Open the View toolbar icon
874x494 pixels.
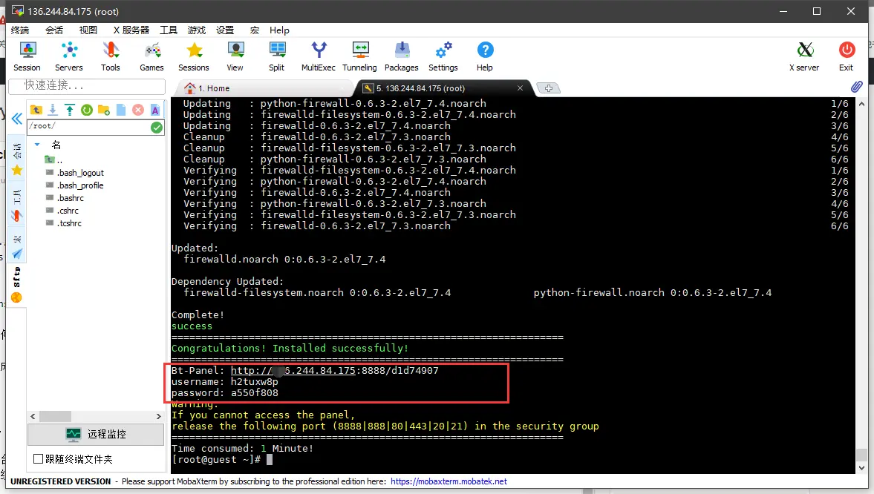pyautogui.click(x=235, y=56)
